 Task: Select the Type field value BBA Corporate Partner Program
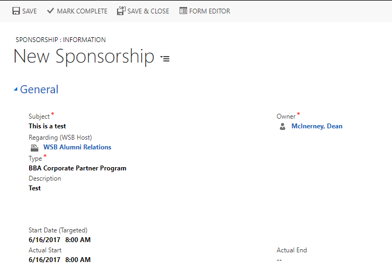point(77,168)
